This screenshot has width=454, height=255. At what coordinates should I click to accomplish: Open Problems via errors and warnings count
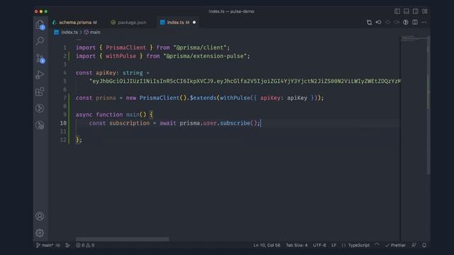85,245
